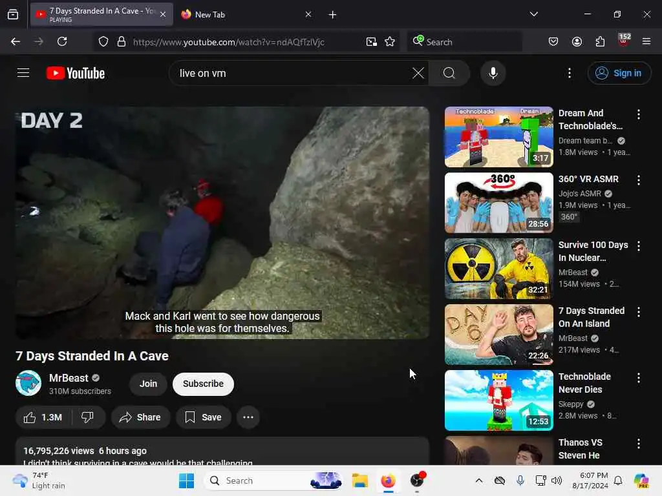Close the New Tab tab
This screenshot has width=662, height=496.
tap(308, 14)
